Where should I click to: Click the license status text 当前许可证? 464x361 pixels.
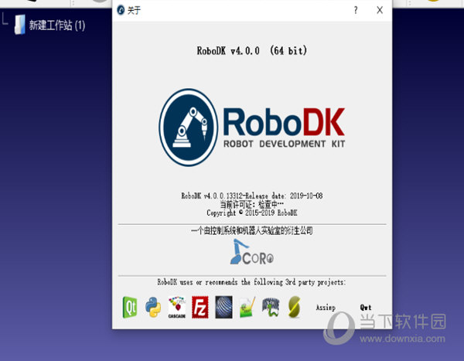point(252,204)
